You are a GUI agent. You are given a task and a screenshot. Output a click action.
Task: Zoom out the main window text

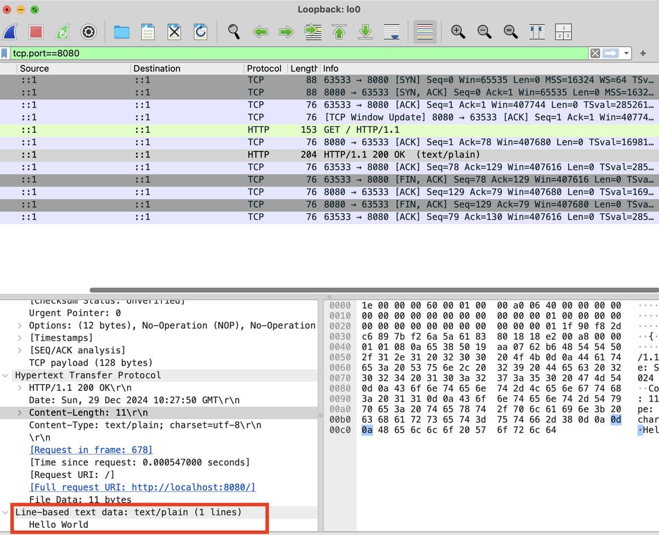tap(484, 32)
